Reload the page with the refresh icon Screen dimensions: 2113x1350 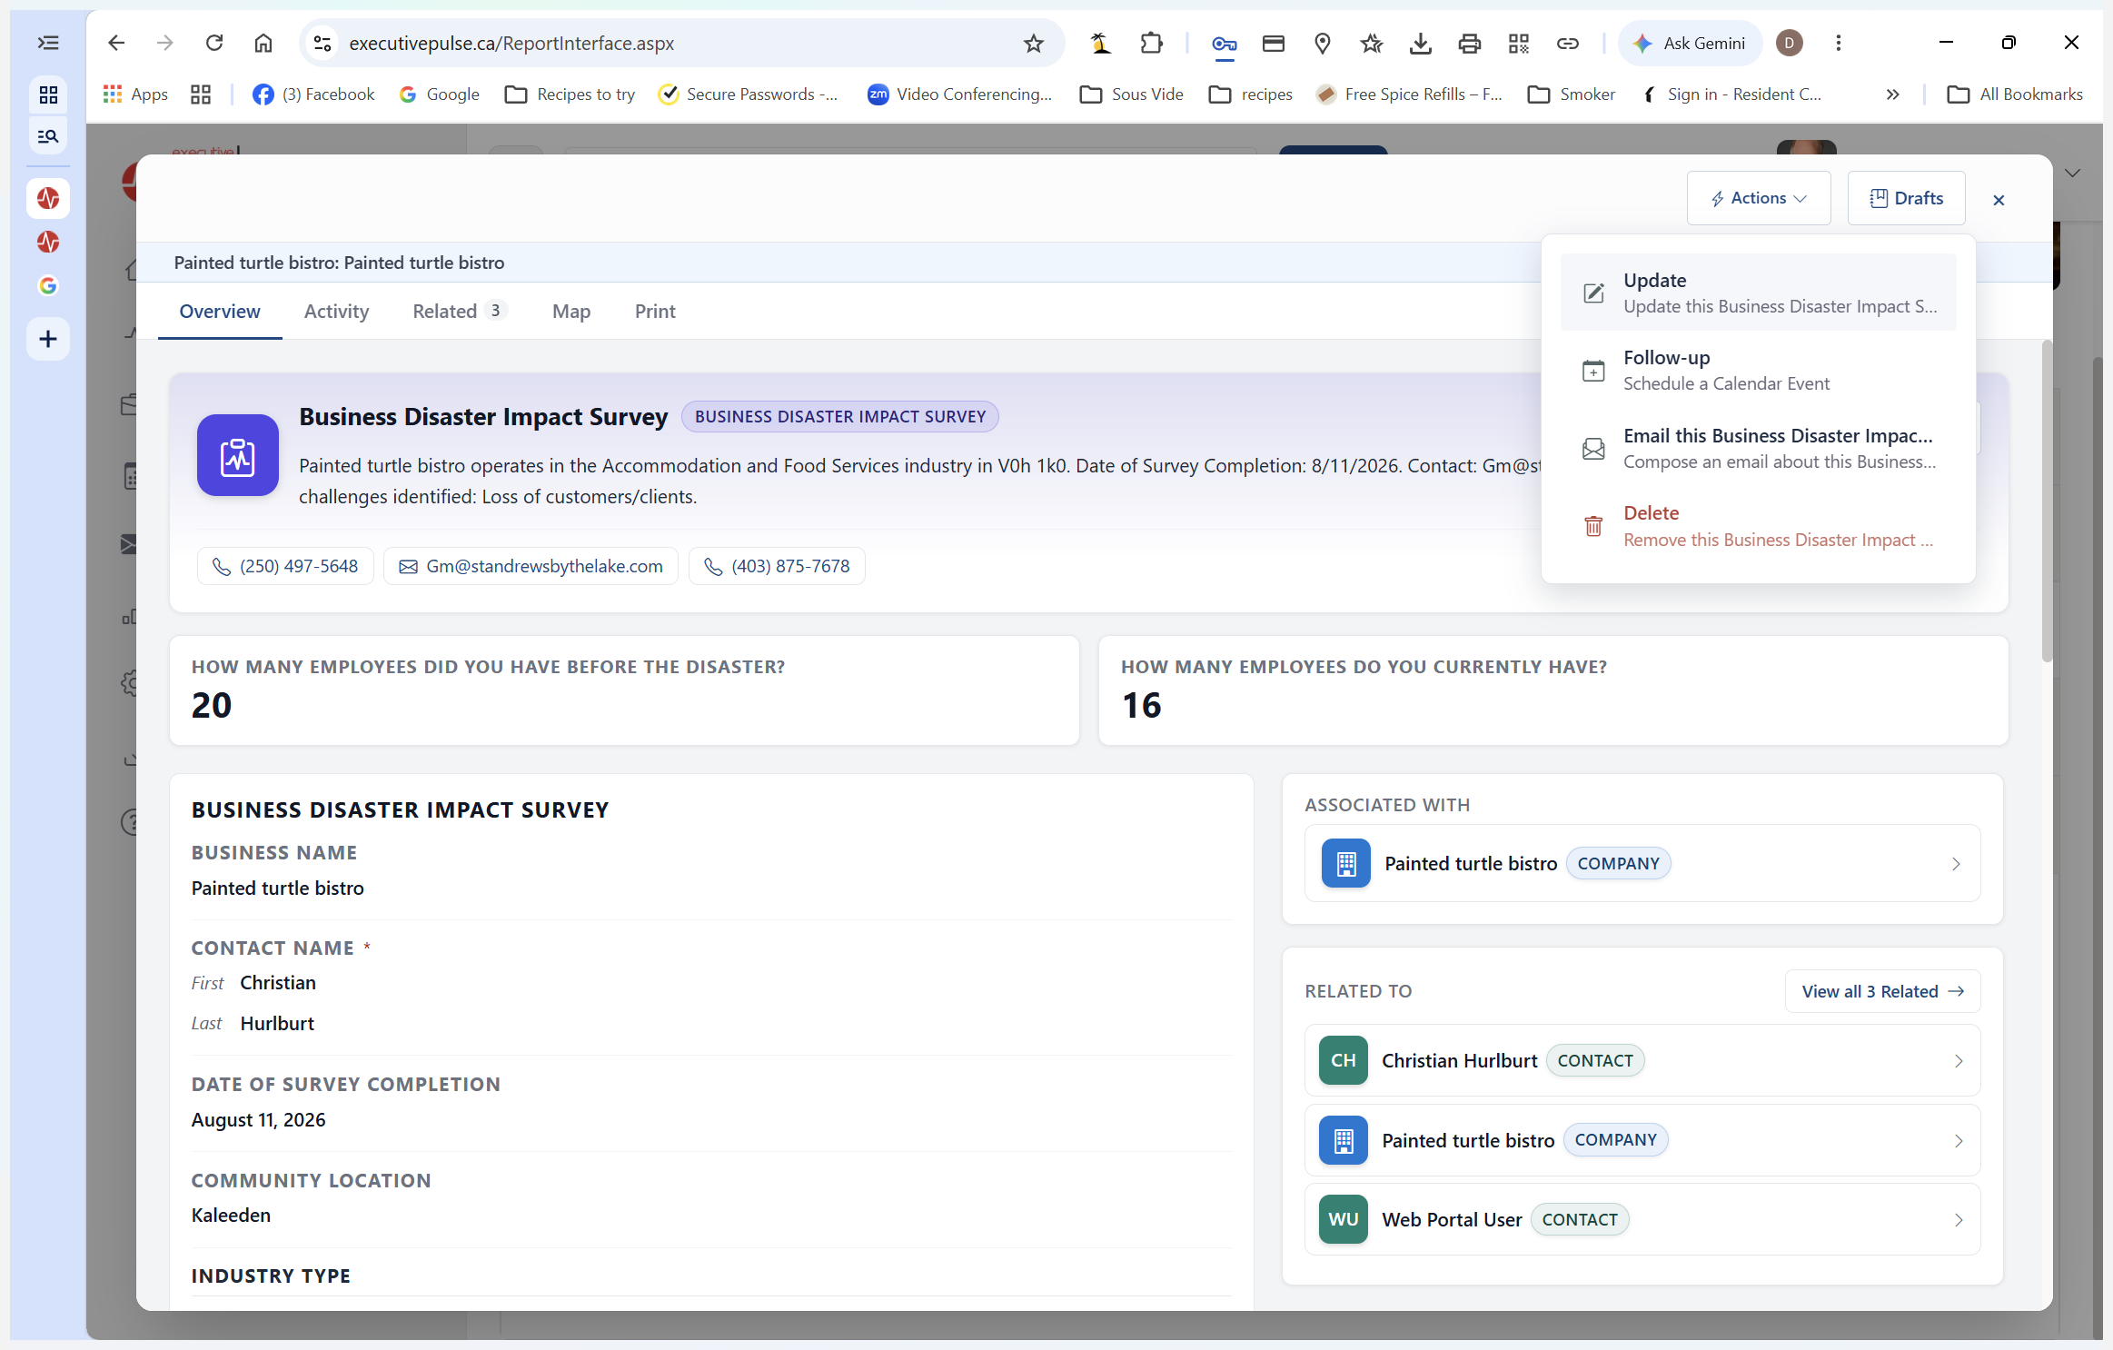coord(214,43)
